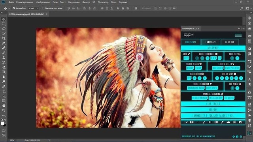
Task: Expand the STAR TRAILS section
Action: (x=213, y=104)
